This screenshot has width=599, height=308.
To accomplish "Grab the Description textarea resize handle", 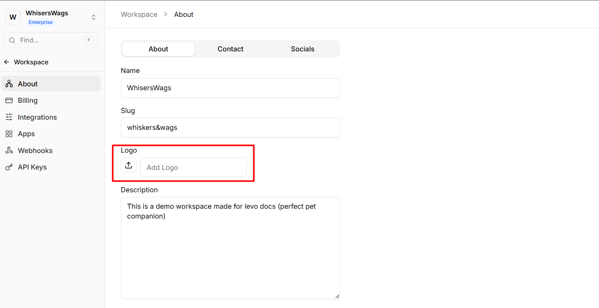I will click(337, 296).
